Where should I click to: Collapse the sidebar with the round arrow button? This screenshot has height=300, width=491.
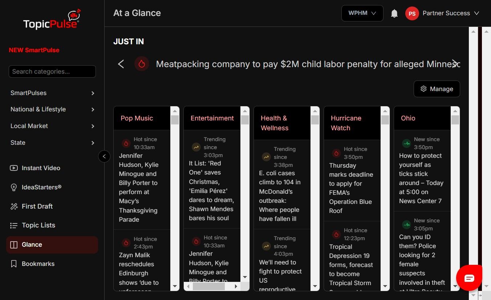pos(104,156)
